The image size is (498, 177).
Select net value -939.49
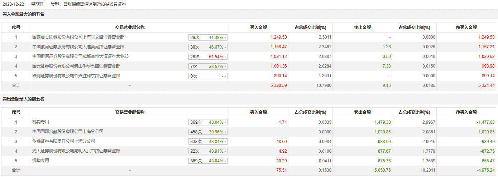pos(488,141)
